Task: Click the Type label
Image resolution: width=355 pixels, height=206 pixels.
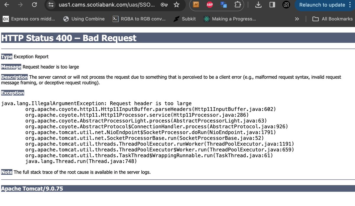Action: (x=7, y=56)
